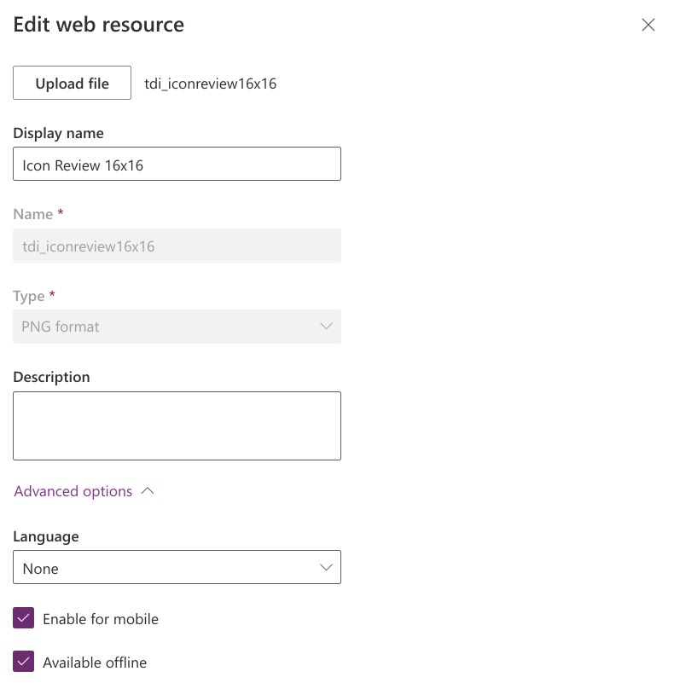Image resolution: width=674 pixels, height=683 pixels.
Task: Click the Upload file button
Action: (x=72, y=83)
